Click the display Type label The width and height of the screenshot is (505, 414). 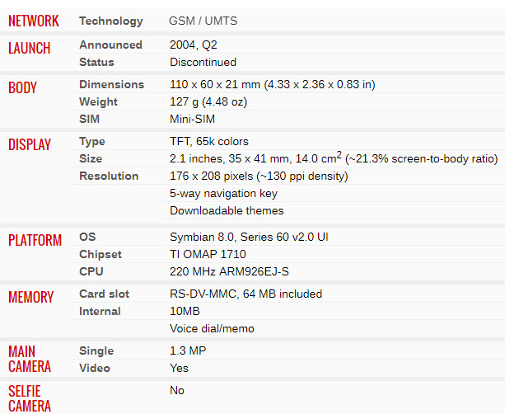tap(92, 142)
